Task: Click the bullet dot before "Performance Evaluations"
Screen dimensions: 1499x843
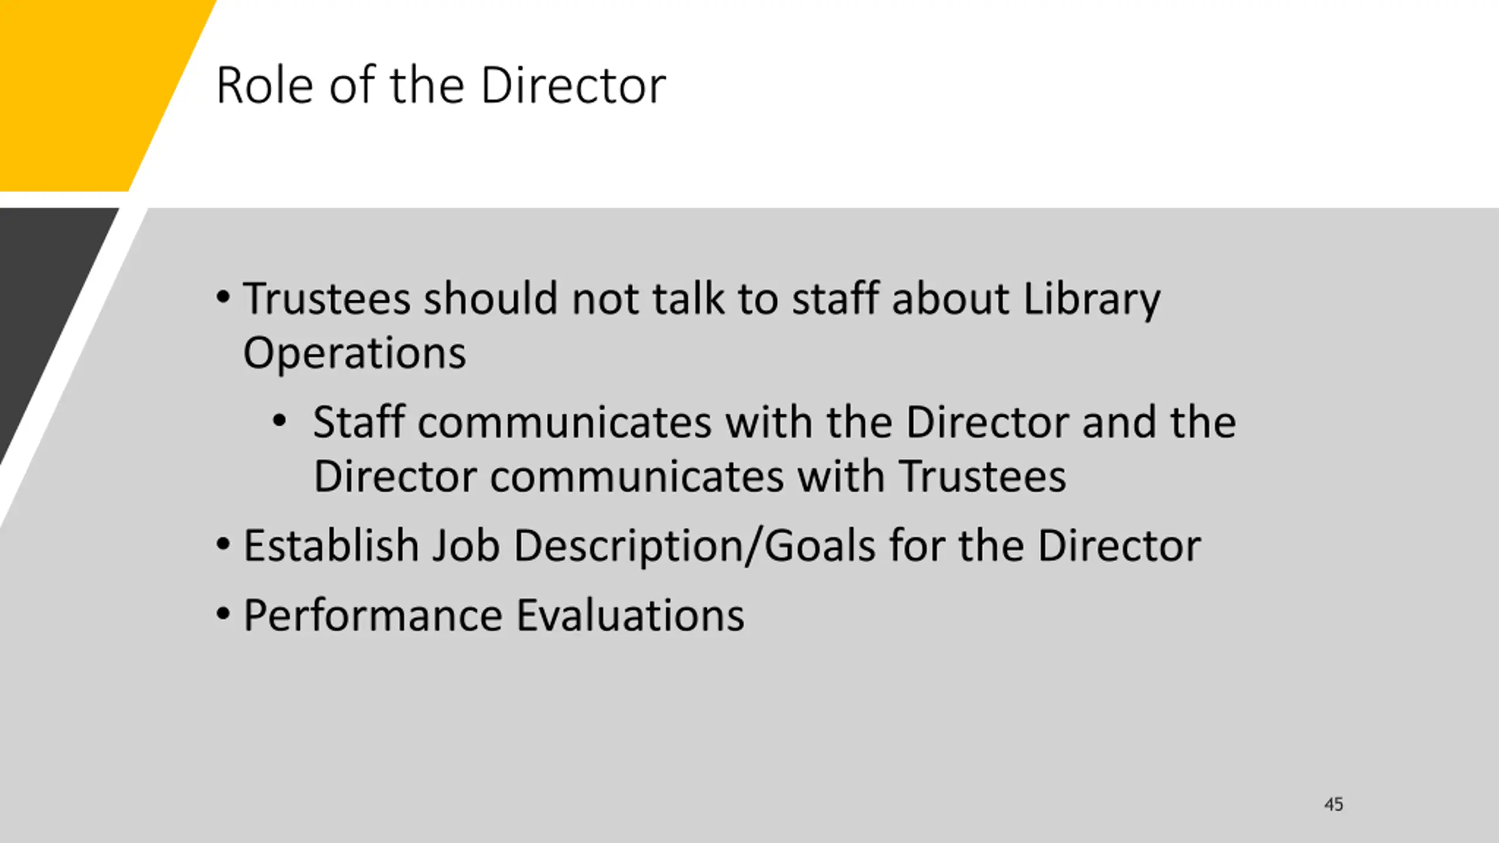Action: (223, 614)
